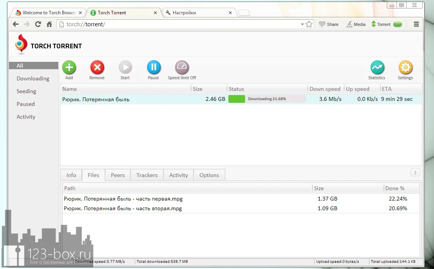Sort torrents by Status column
434x269 pixels.
click(267, 89)
